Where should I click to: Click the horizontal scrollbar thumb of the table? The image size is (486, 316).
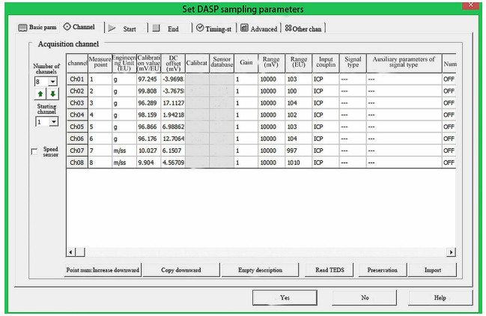(80, 252)
